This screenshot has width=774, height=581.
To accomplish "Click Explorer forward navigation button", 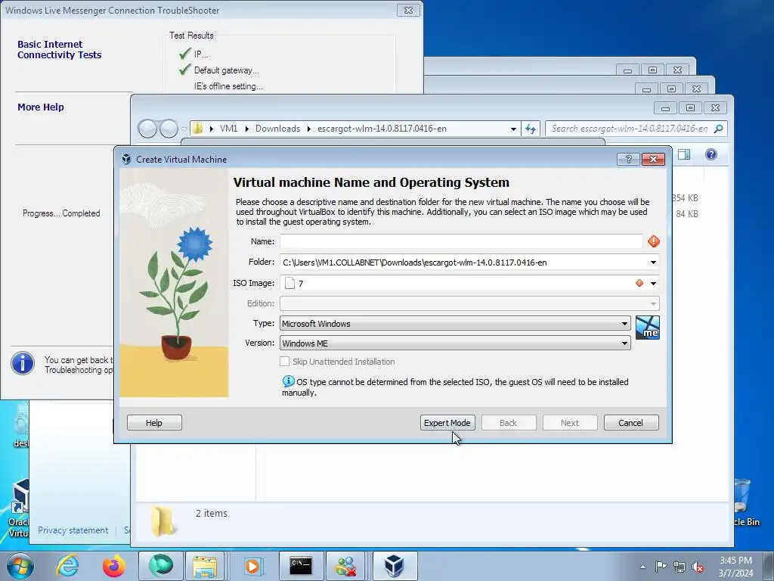I will [x=169, y=129].
